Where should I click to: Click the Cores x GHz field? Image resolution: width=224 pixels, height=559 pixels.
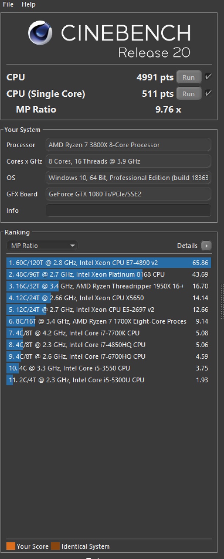[x=128, y=161]
